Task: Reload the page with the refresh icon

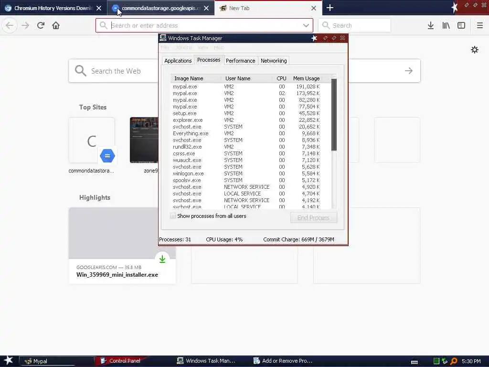Action: [41, 25]
